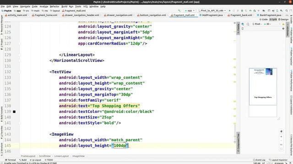Switch editor to Design view

point(283,19)
